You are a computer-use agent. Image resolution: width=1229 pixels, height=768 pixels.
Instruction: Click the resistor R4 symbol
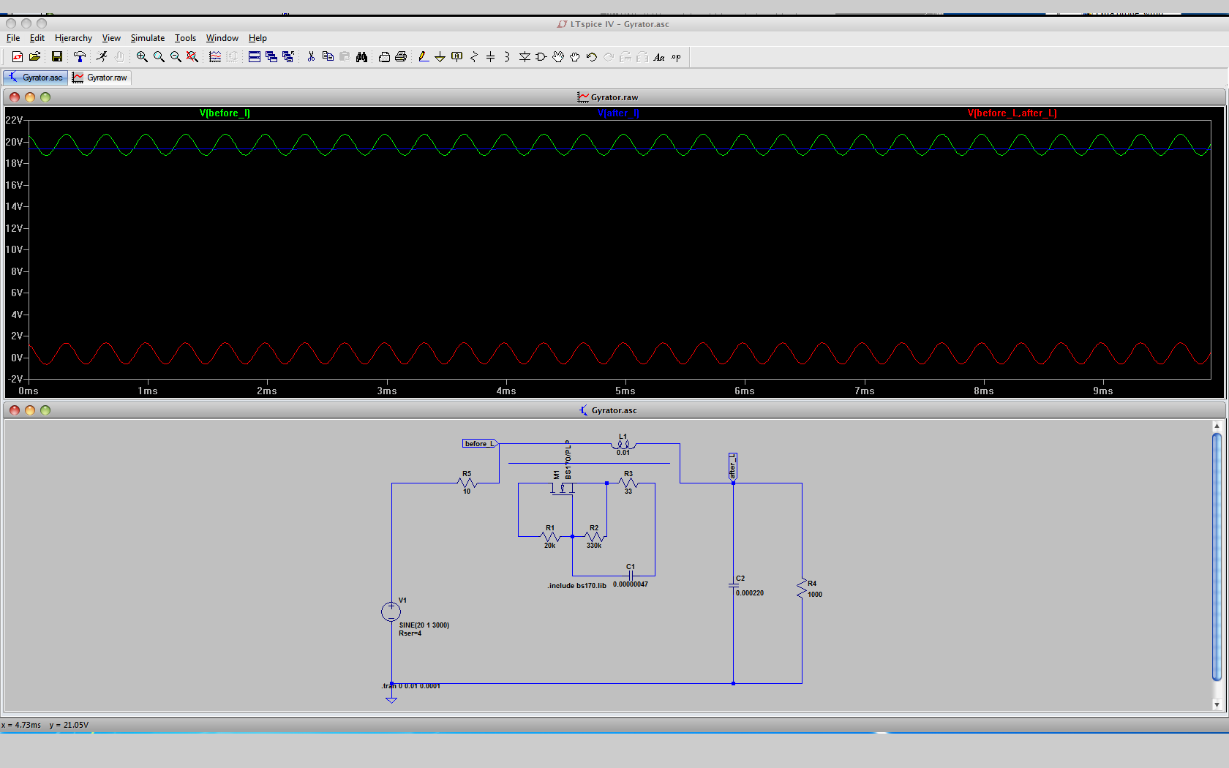click(x=803, y=589)
